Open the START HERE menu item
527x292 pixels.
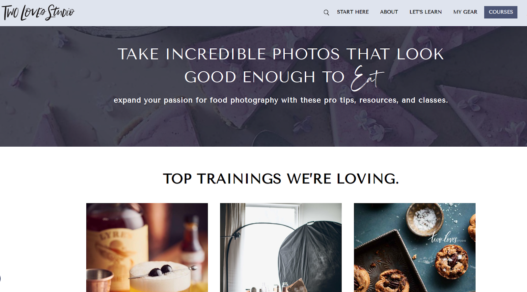coord(353,12)
